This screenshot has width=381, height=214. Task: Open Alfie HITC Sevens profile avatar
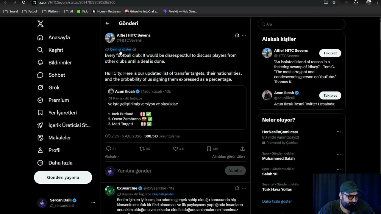(110, 38)
